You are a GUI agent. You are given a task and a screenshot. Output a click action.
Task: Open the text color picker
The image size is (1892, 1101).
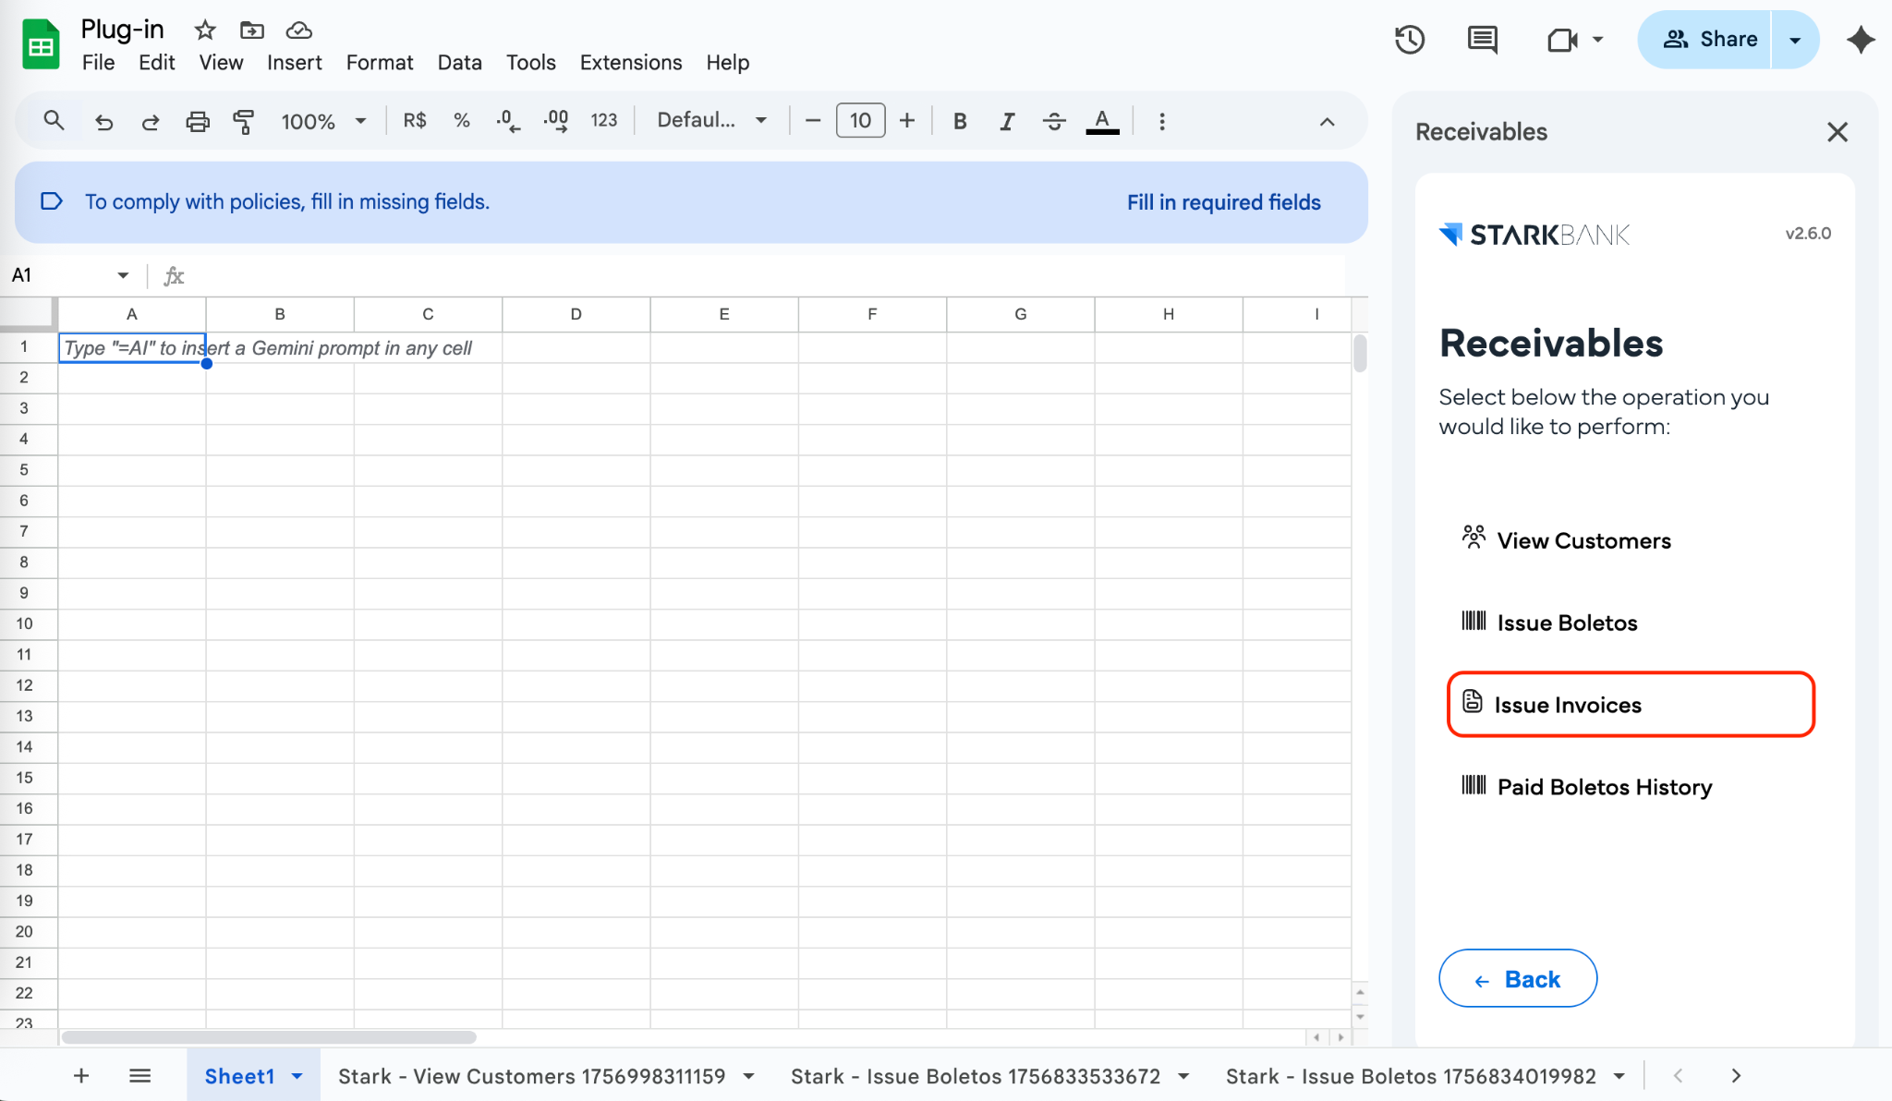1102,121
